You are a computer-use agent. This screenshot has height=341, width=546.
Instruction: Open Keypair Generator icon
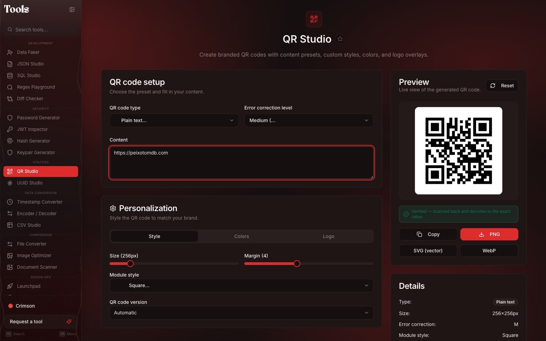(x=10, y=152)
